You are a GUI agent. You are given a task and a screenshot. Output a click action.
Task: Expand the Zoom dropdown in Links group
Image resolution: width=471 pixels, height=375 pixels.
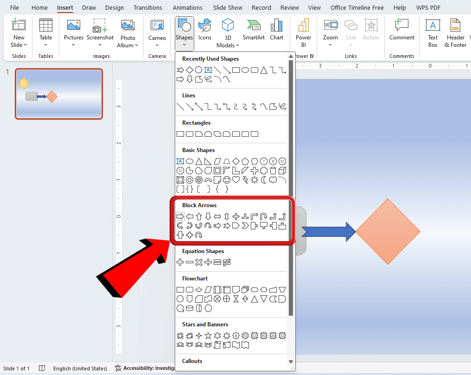click(331, 45)
